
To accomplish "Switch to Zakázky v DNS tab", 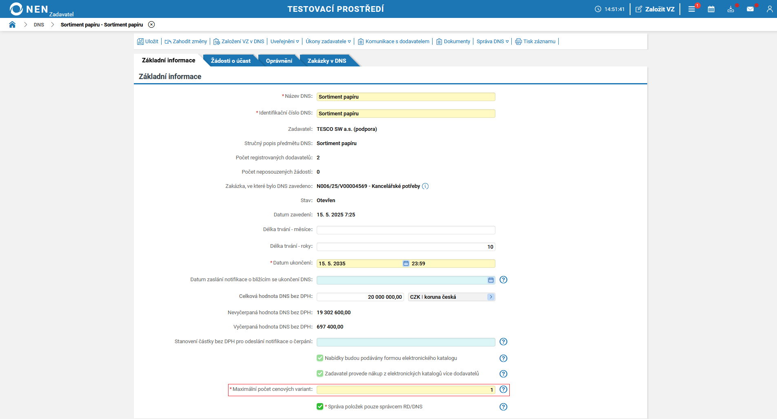I will click(x=327, y=61).
